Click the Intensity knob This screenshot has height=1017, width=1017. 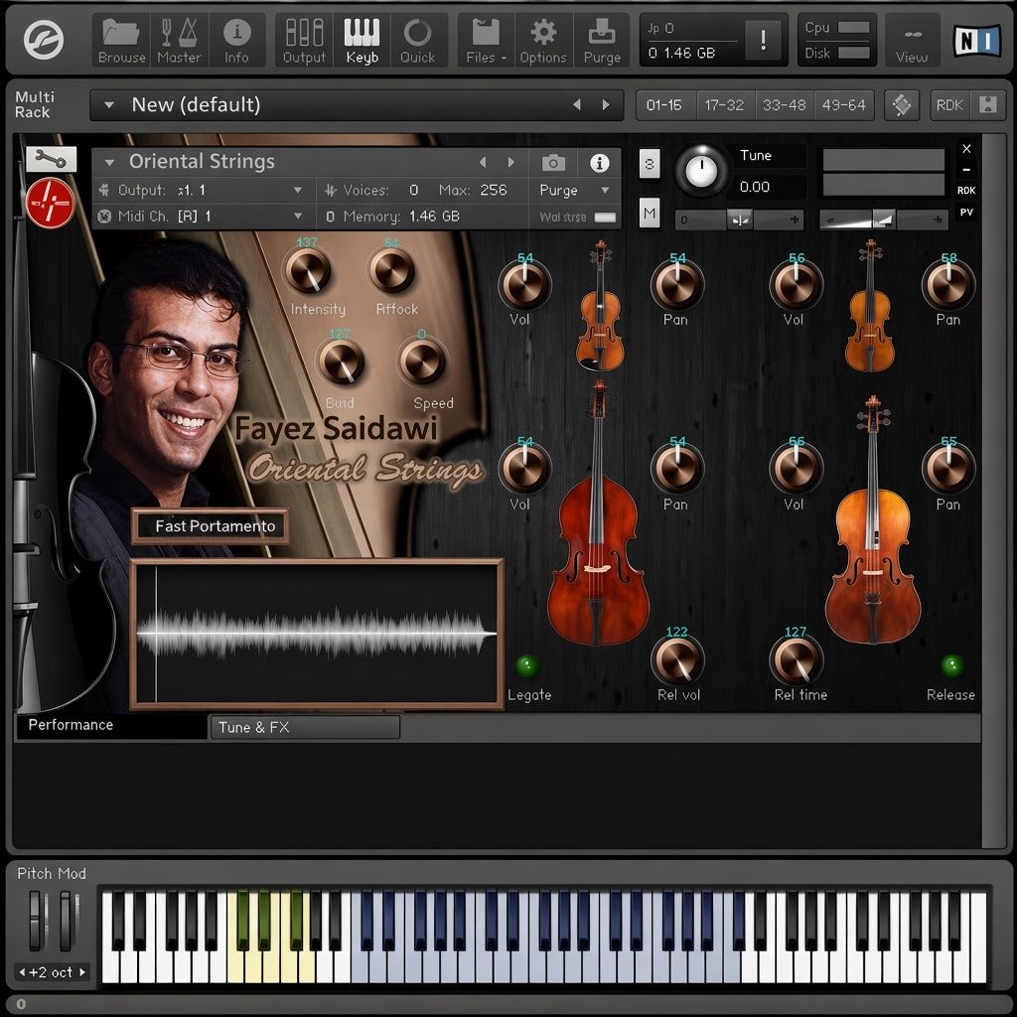pyautogui.click(x=308, y=272)
